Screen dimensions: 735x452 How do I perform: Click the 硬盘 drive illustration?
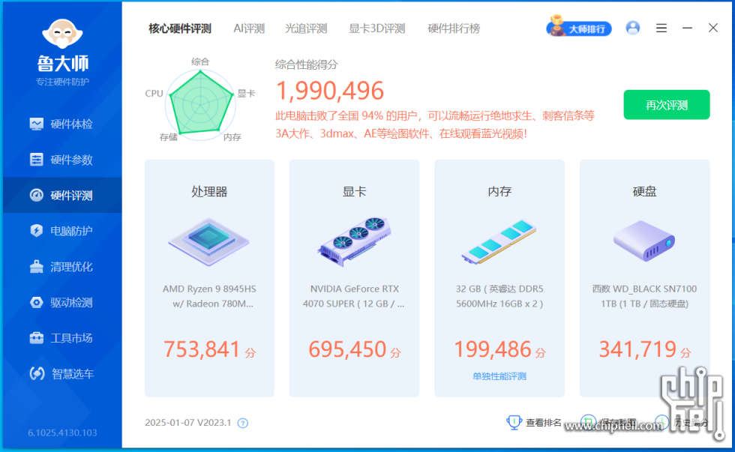coord(644,241)
